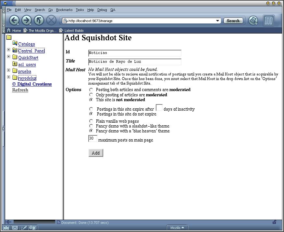284x232 pixels.
Task: Collapse the menu bar grippy
Action: pyautogui.click(x=4, y=10)
